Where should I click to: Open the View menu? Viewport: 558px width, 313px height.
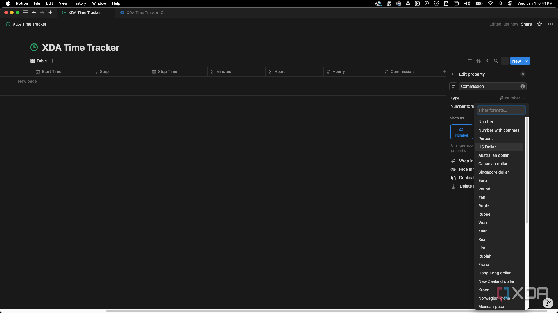tap(63, 3)
